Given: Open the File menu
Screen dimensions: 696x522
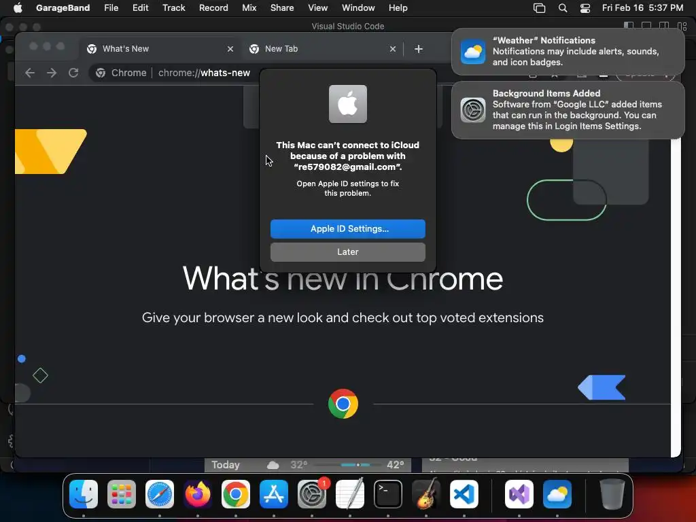Looking at the screenshot, I should (111, 8).
